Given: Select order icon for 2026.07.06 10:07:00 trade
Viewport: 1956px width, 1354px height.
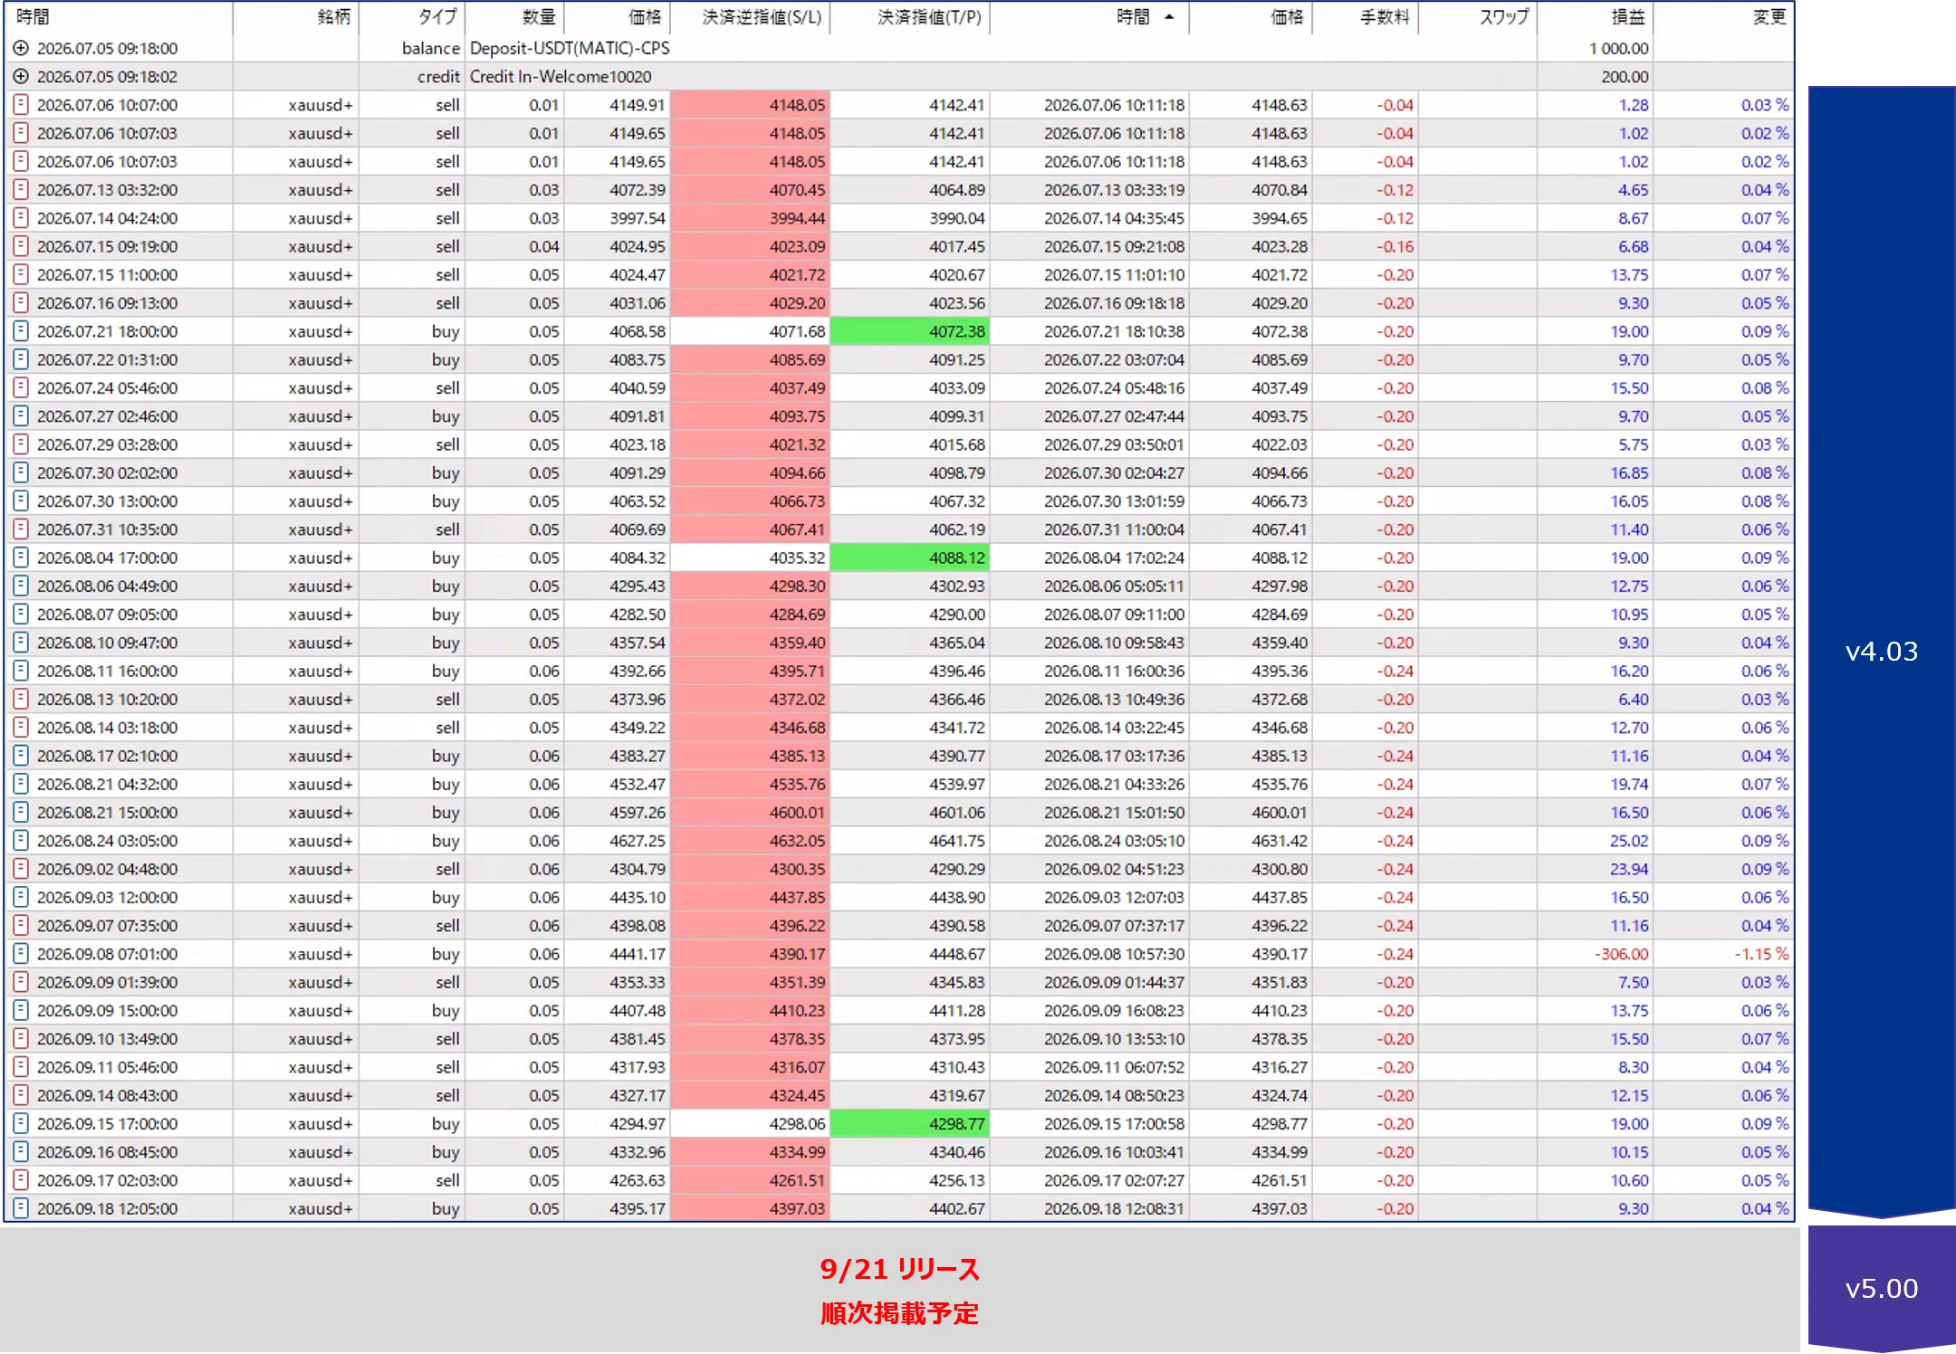Looking at the screenshot, I should click(x=21, y=105).
